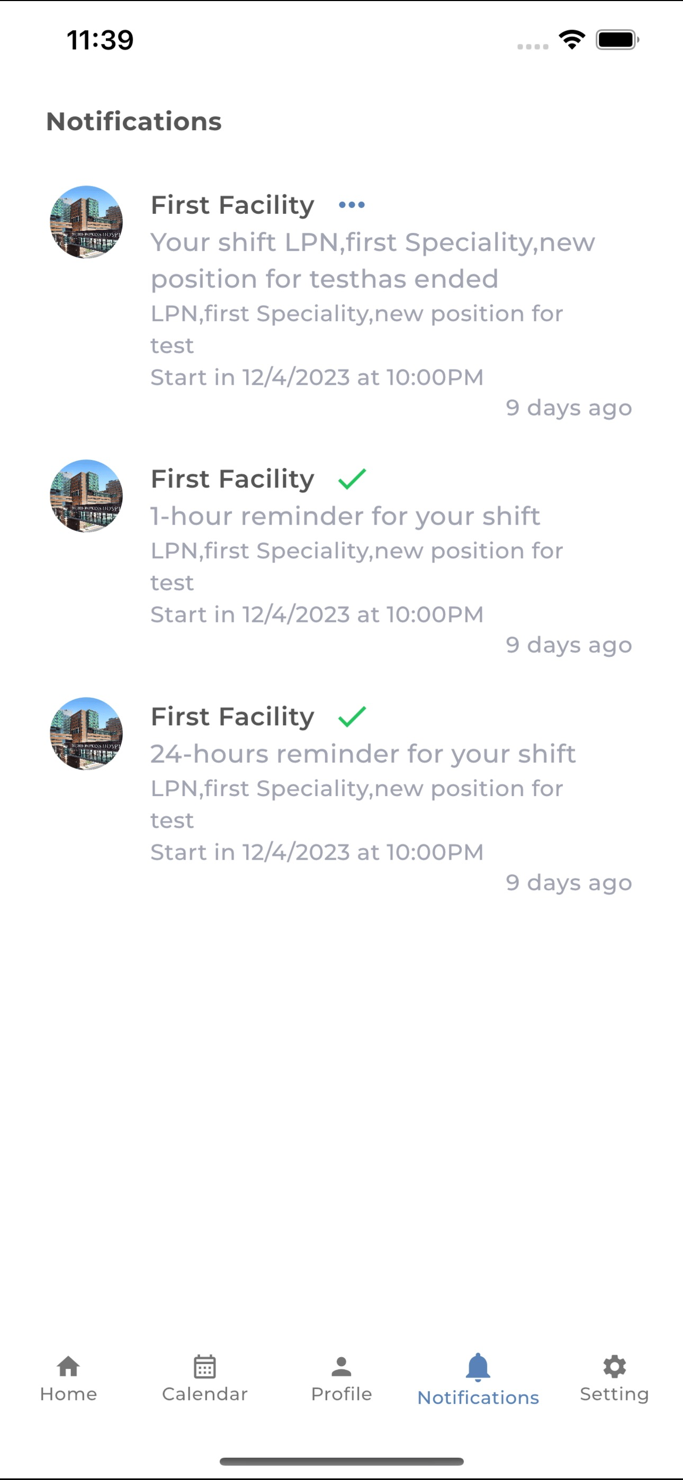Open '24-hours reminder for your shift' notification
Screen dimensions: 683x1480
(363, 754)
